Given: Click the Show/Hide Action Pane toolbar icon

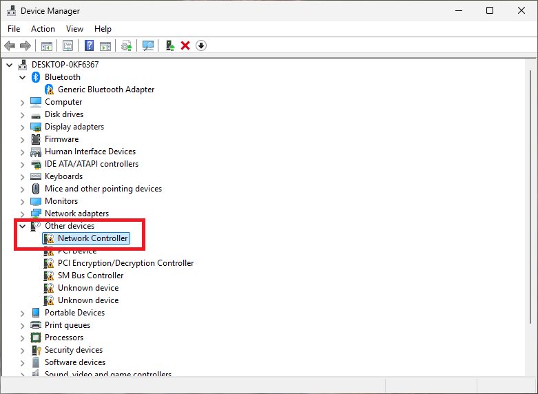Looking at the screenshot, I should pos(105,45).
